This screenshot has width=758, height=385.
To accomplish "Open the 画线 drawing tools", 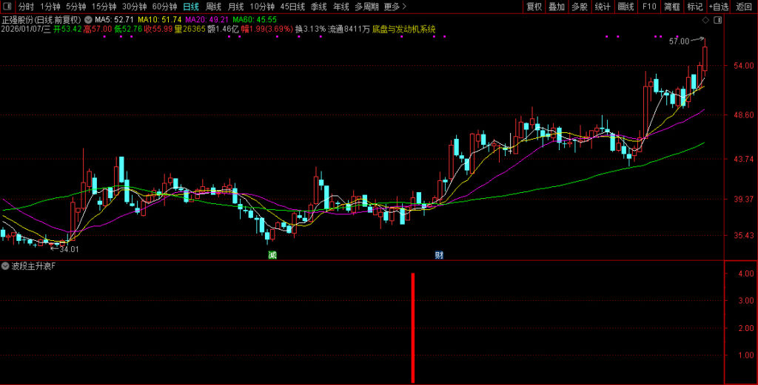I will [625, 7].
